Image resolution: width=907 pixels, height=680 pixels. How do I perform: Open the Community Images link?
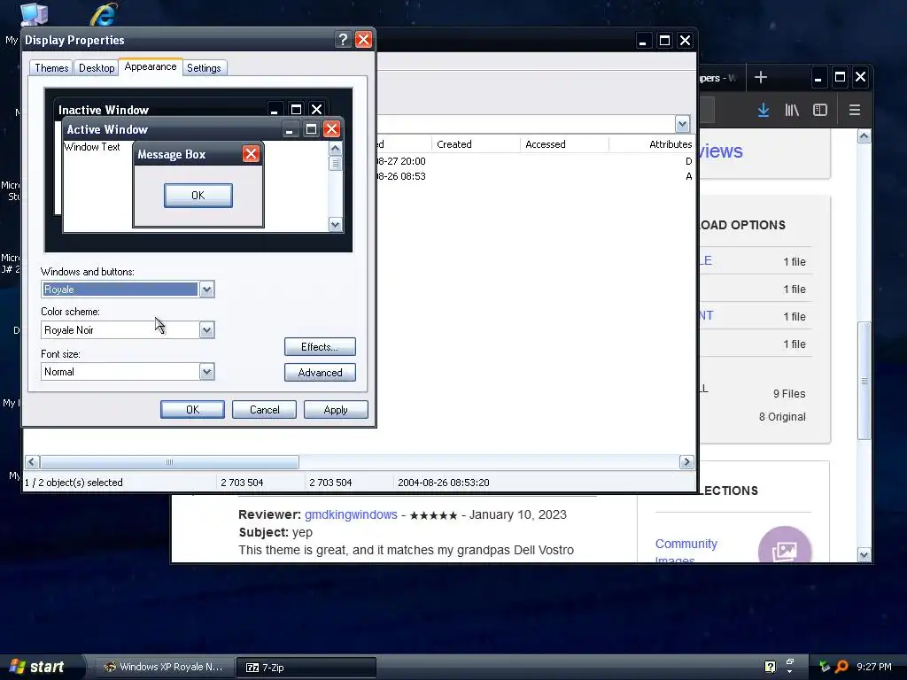[686, 551]
